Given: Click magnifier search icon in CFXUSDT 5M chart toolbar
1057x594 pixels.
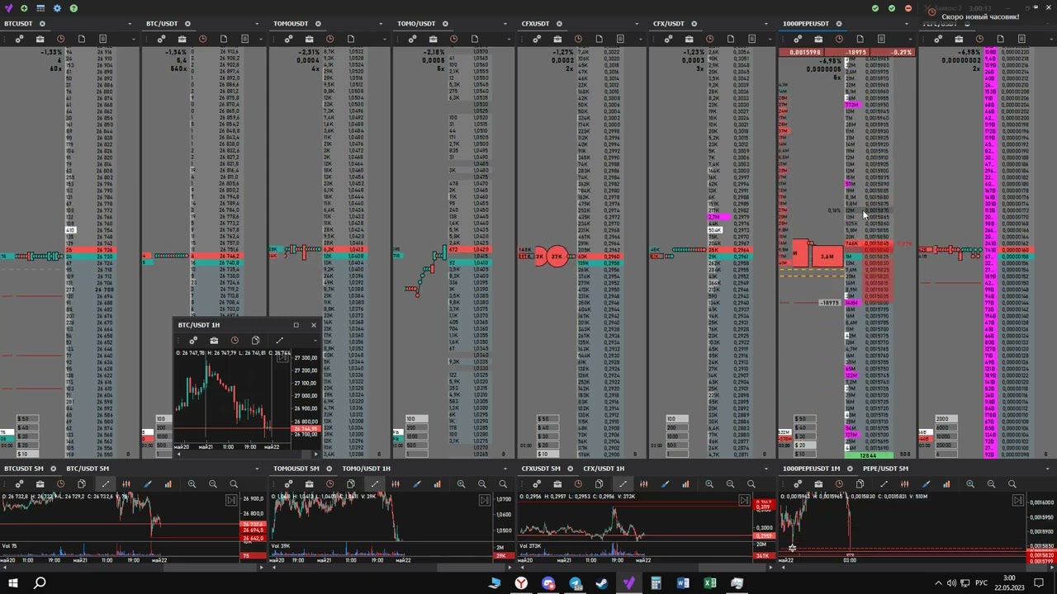Looking at the screenshot, I should pyautogui.click(x=751, y=483).
